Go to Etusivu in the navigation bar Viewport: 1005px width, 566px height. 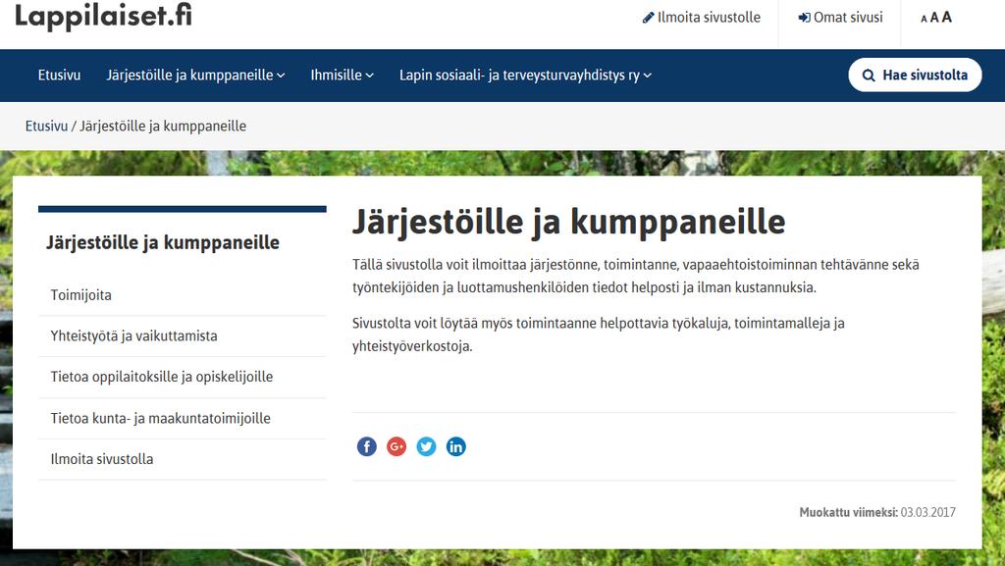click(x=59, y=75)
